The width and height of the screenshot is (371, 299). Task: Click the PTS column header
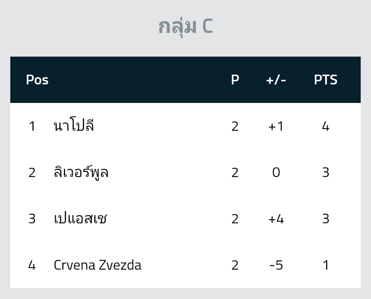point(326,80)
